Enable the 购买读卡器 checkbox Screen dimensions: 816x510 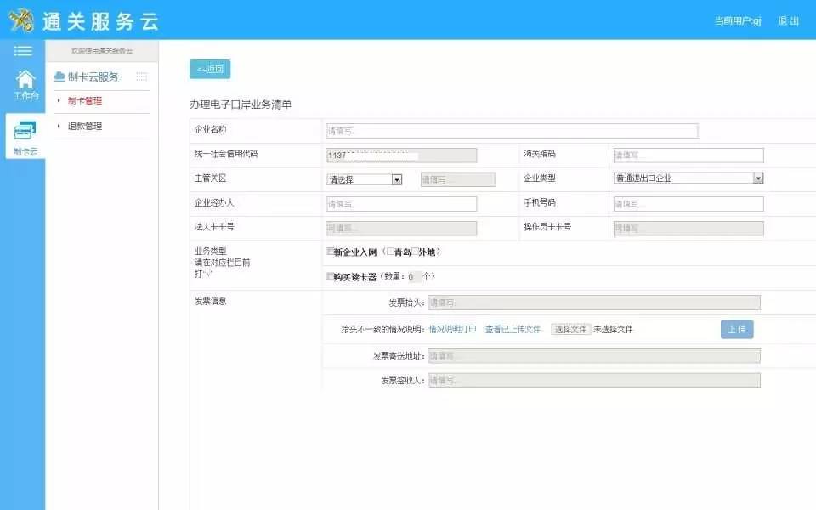(329, 276)
